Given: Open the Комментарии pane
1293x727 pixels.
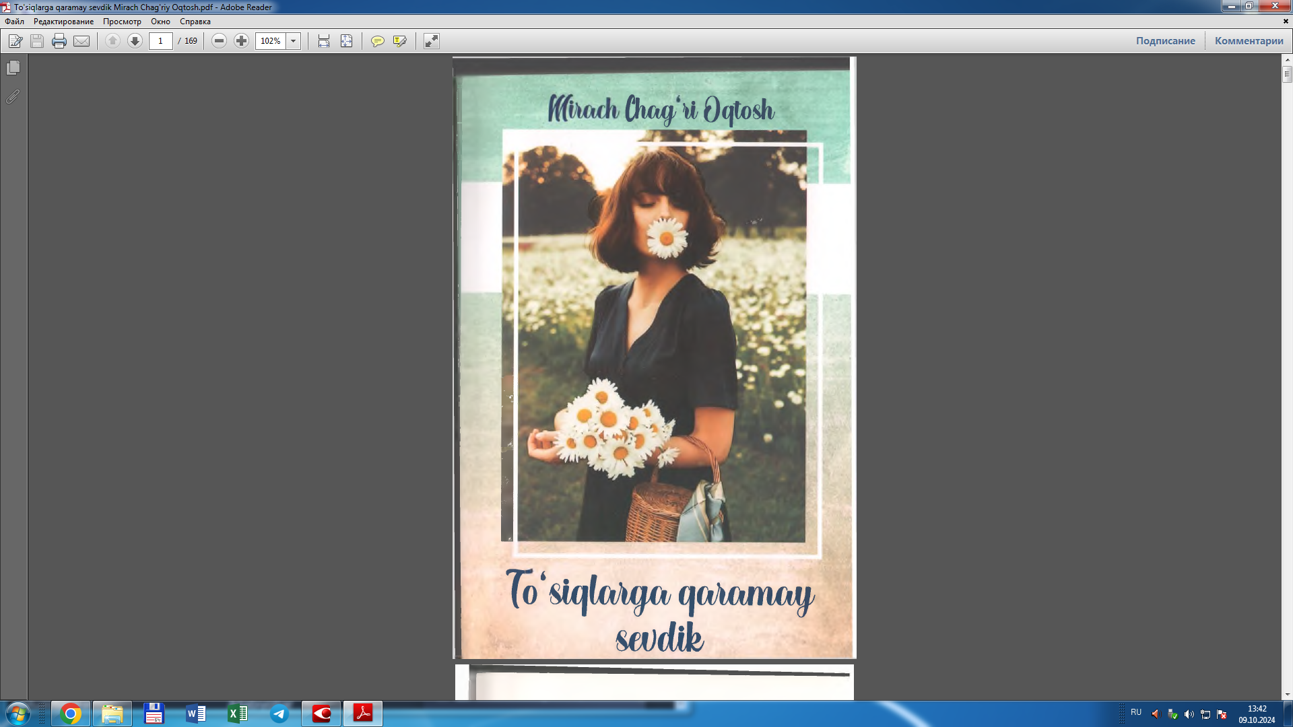Looking at the screenshot, I should (x=1249, y=40).
